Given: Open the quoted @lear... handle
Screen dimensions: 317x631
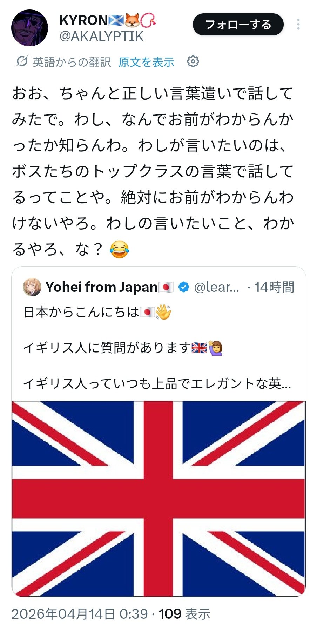Looking at the screenshot, I should [216, 287].
